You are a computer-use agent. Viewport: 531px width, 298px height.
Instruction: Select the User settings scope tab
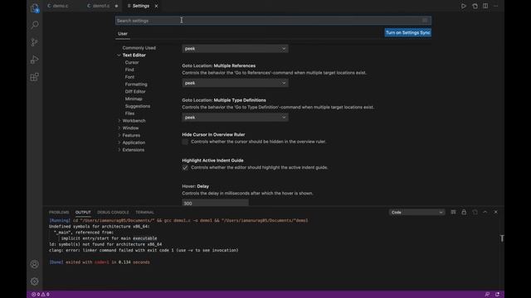pyautogui.click(x=123, y=34)
